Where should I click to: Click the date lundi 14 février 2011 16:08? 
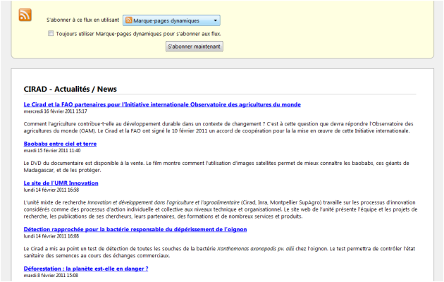pyautogui.click(x=51, y=236)
